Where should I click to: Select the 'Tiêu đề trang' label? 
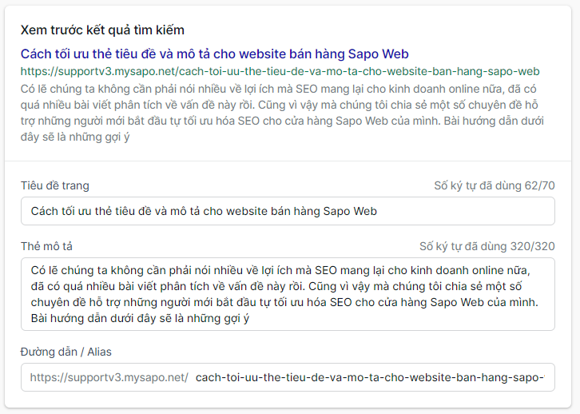pyautogui.click(x=55, y=185)
